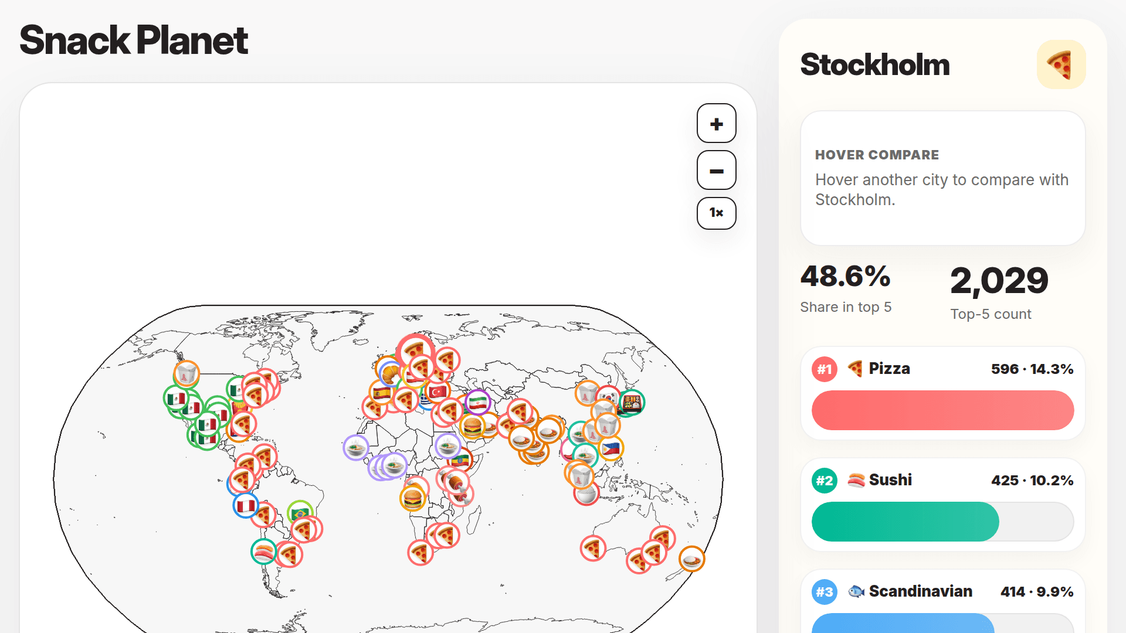Click the #3 rank badge
Viewport: 1126px width, 633px height.
(825, 592)
